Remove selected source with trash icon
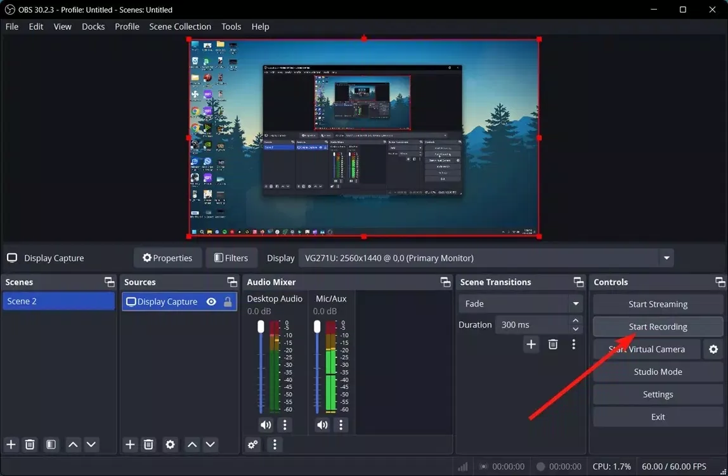 pyautogui.click(x=148, y=444)
